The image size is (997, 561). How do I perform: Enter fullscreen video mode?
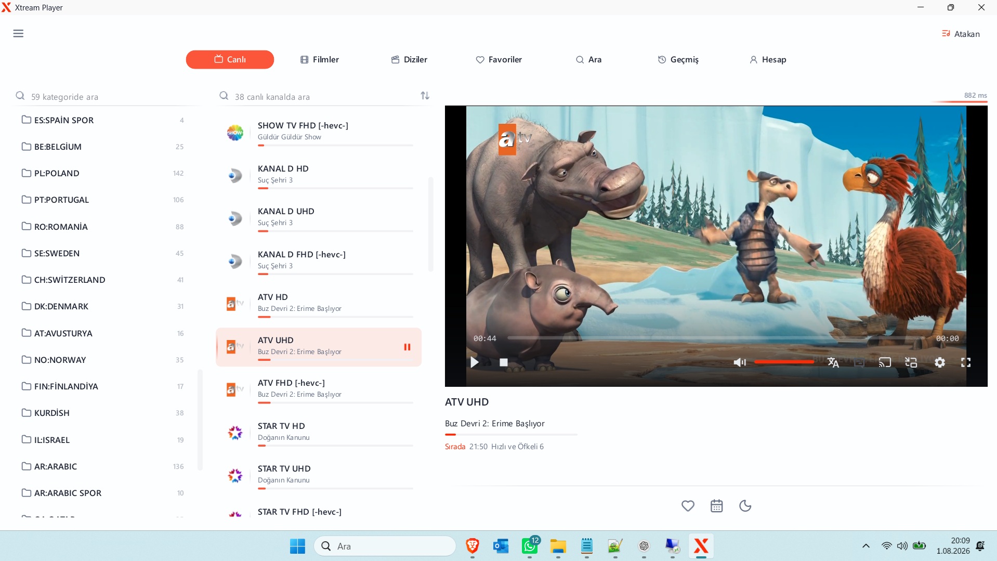pos(966,362)
